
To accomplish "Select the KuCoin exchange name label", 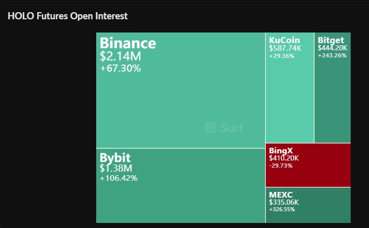I will (x=285, y=40).
